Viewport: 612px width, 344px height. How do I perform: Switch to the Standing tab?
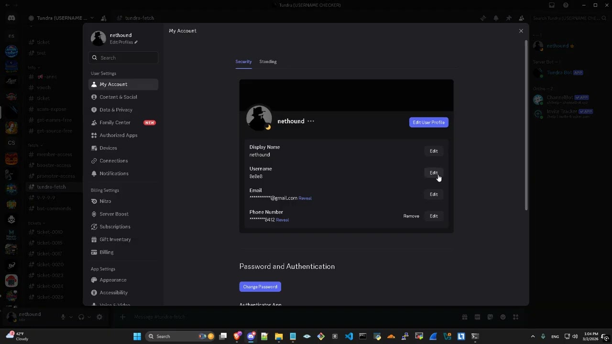coord(268,62)
